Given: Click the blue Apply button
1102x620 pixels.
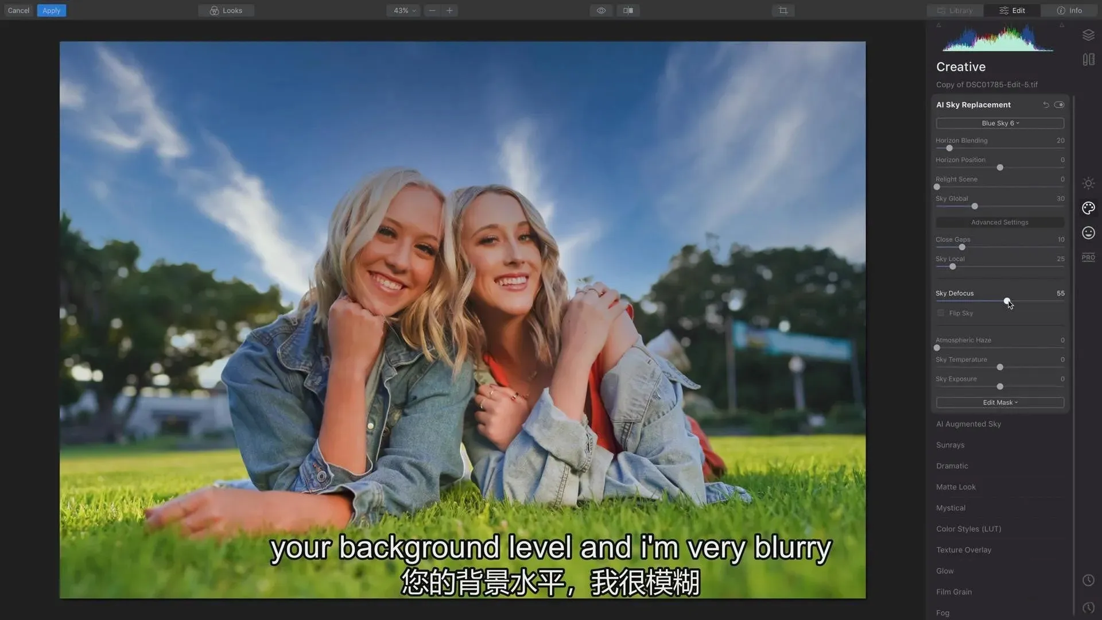Looking at the screenshot, I should [51, 10].
